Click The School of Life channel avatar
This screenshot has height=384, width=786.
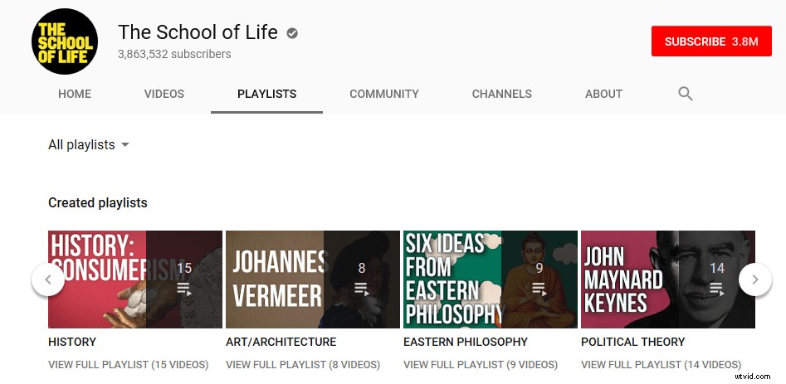point(65,41)
